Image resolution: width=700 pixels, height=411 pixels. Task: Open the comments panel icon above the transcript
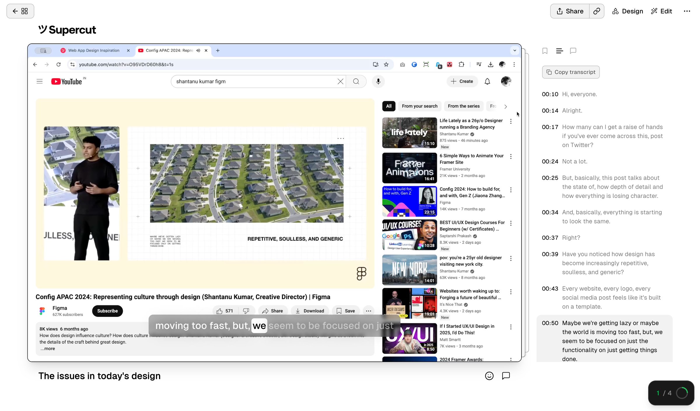click(x=573, y=51)
